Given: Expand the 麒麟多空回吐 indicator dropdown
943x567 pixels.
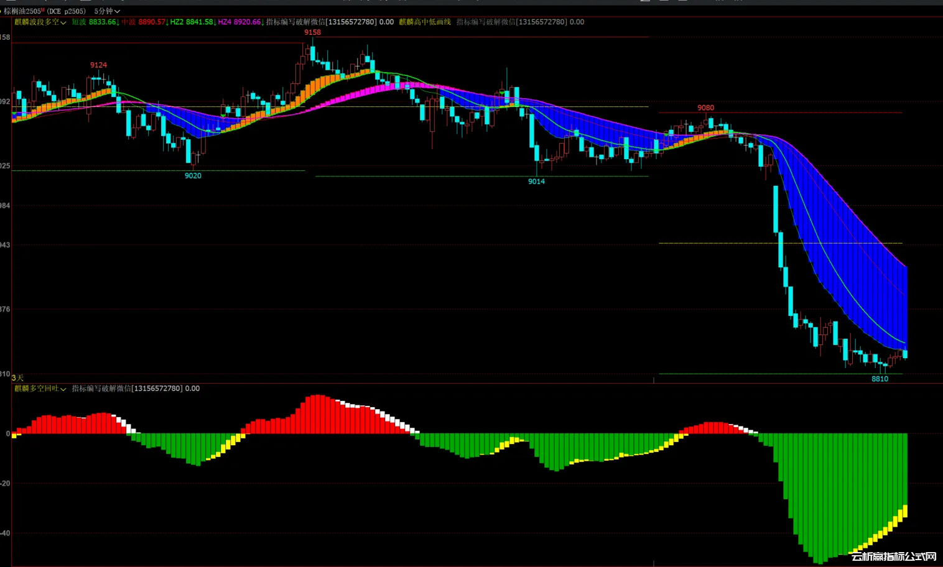Looking at the screenshot, I should pyautogui.click(x=40, y=389).
